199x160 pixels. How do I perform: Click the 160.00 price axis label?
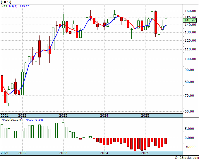(x=190, y=11)
